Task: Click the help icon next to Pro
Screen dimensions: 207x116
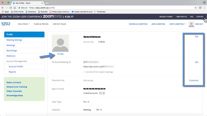Action: tap(88, 102)
